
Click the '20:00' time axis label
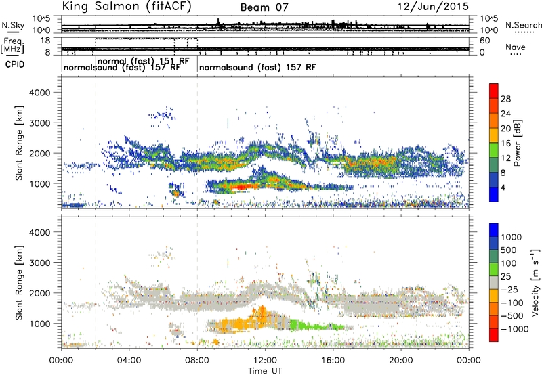point(400,361)
